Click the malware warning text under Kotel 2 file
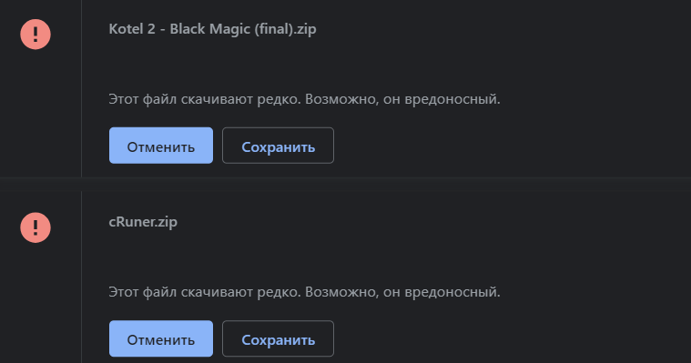Screen dimensions: 691x363 pyautogui.click(x=304, y=99)
